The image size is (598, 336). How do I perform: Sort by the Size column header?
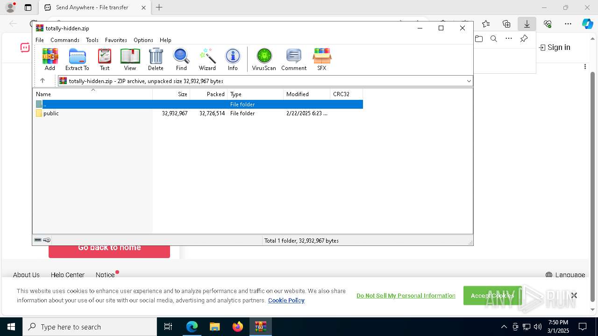click(x=171, y=94)
